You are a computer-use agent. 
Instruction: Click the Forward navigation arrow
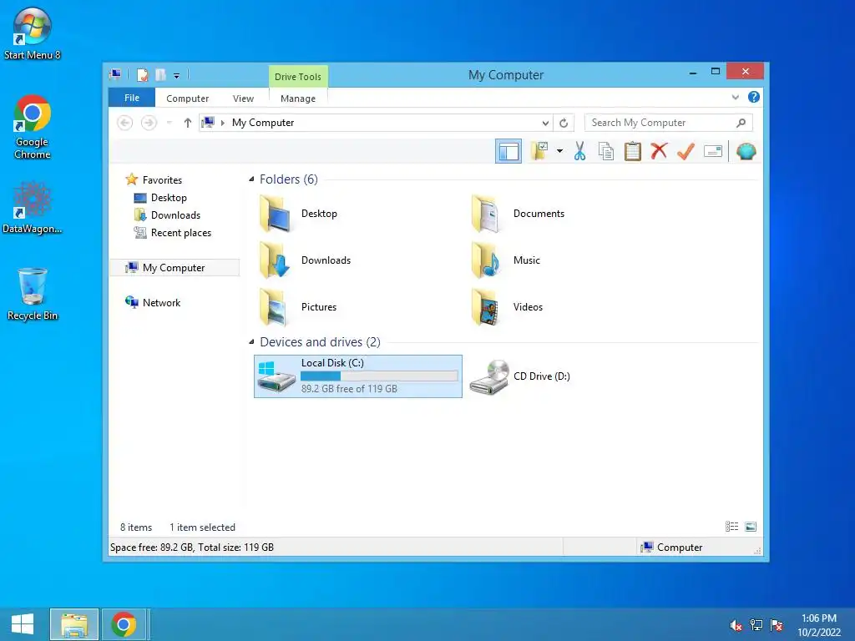149,123
